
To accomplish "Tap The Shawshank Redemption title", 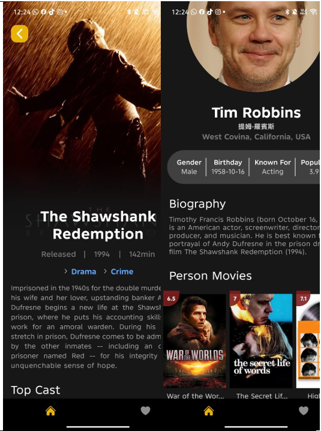I will (x=98, y=225).
